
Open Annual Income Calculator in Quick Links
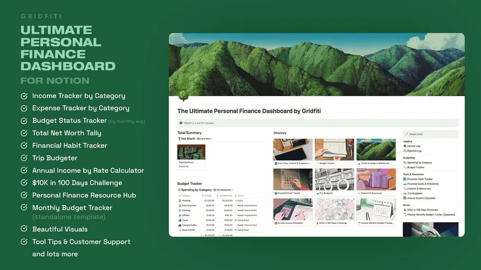click(419, 198)
